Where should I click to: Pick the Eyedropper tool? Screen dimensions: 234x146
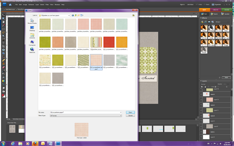[x=3, y=25]
